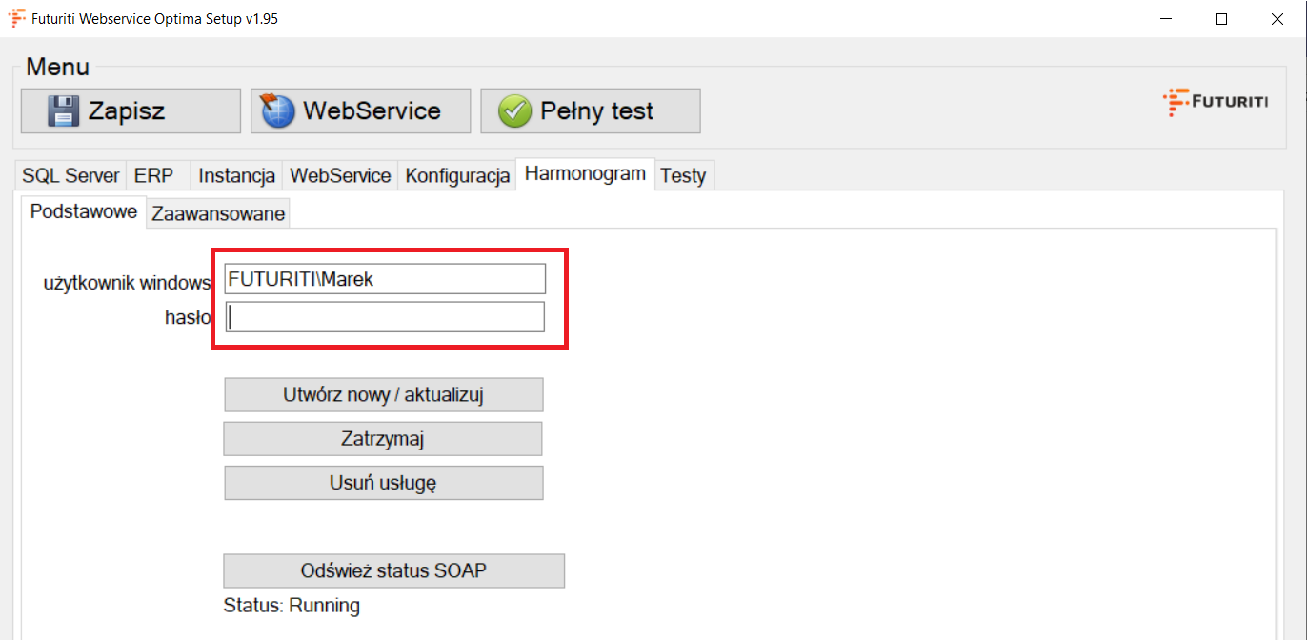Click the floppy disk icon on Zapisz
This screenshot has height=640, width=1307.
pos(64,111)
